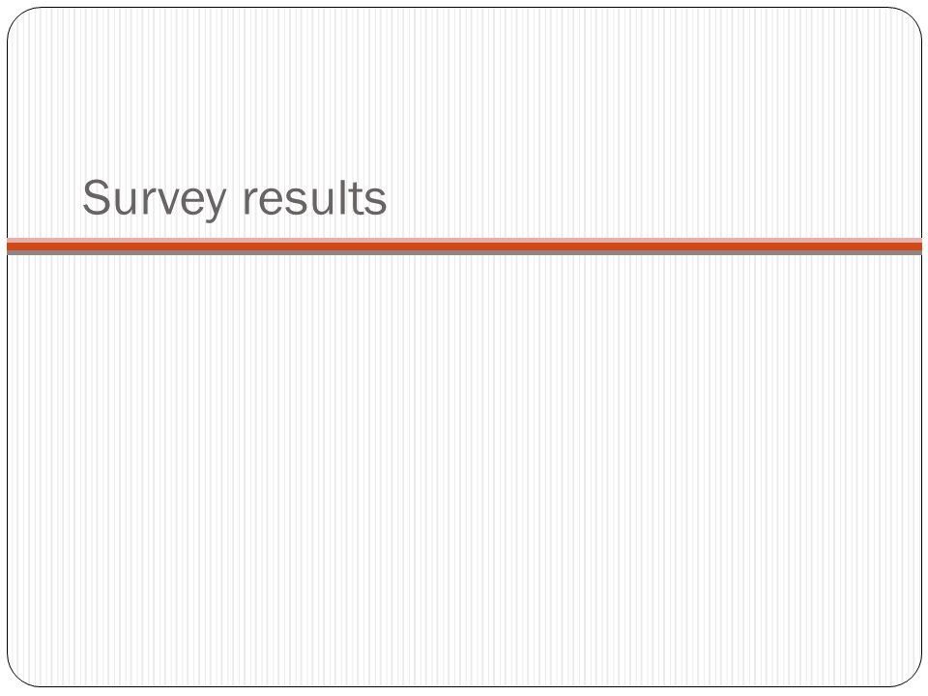Screen dimensions: 928x696
Task: Click the "Survey results" slide title
Action: (234, 199)
